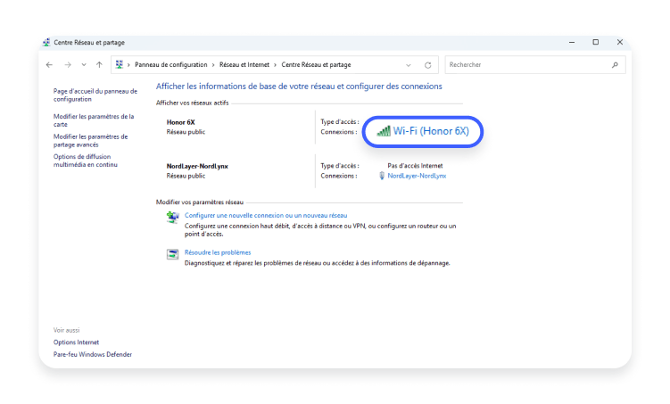670x404 pixels.
Task: Open 'Options de diffusion multimédia en continu'
Action: coord(86,161)
